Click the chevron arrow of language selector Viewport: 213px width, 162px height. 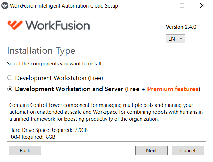181,39
